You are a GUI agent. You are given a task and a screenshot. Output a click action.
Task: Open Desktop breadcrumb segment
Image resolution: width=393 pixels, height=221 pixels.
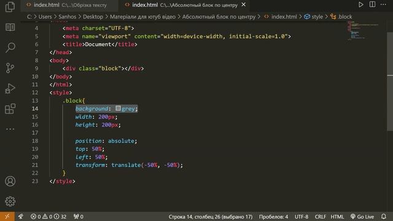[93, 17]
